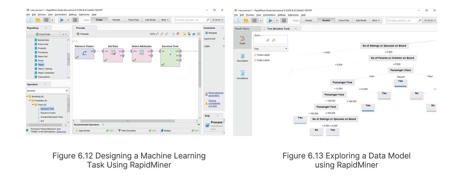Click add note icon on process toolbar

pyautogui.click(x=184, y=34)
